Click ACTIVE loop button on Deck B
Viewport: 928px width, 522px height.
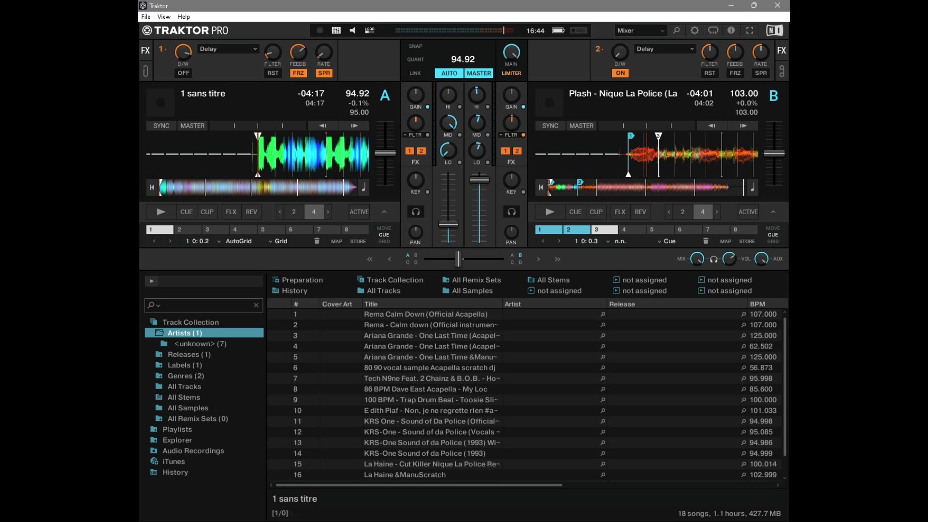click(748, 212)
